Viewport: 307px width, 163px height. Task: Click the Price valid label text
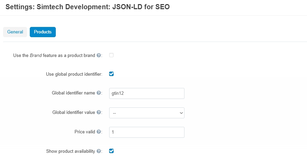[85, 132]
